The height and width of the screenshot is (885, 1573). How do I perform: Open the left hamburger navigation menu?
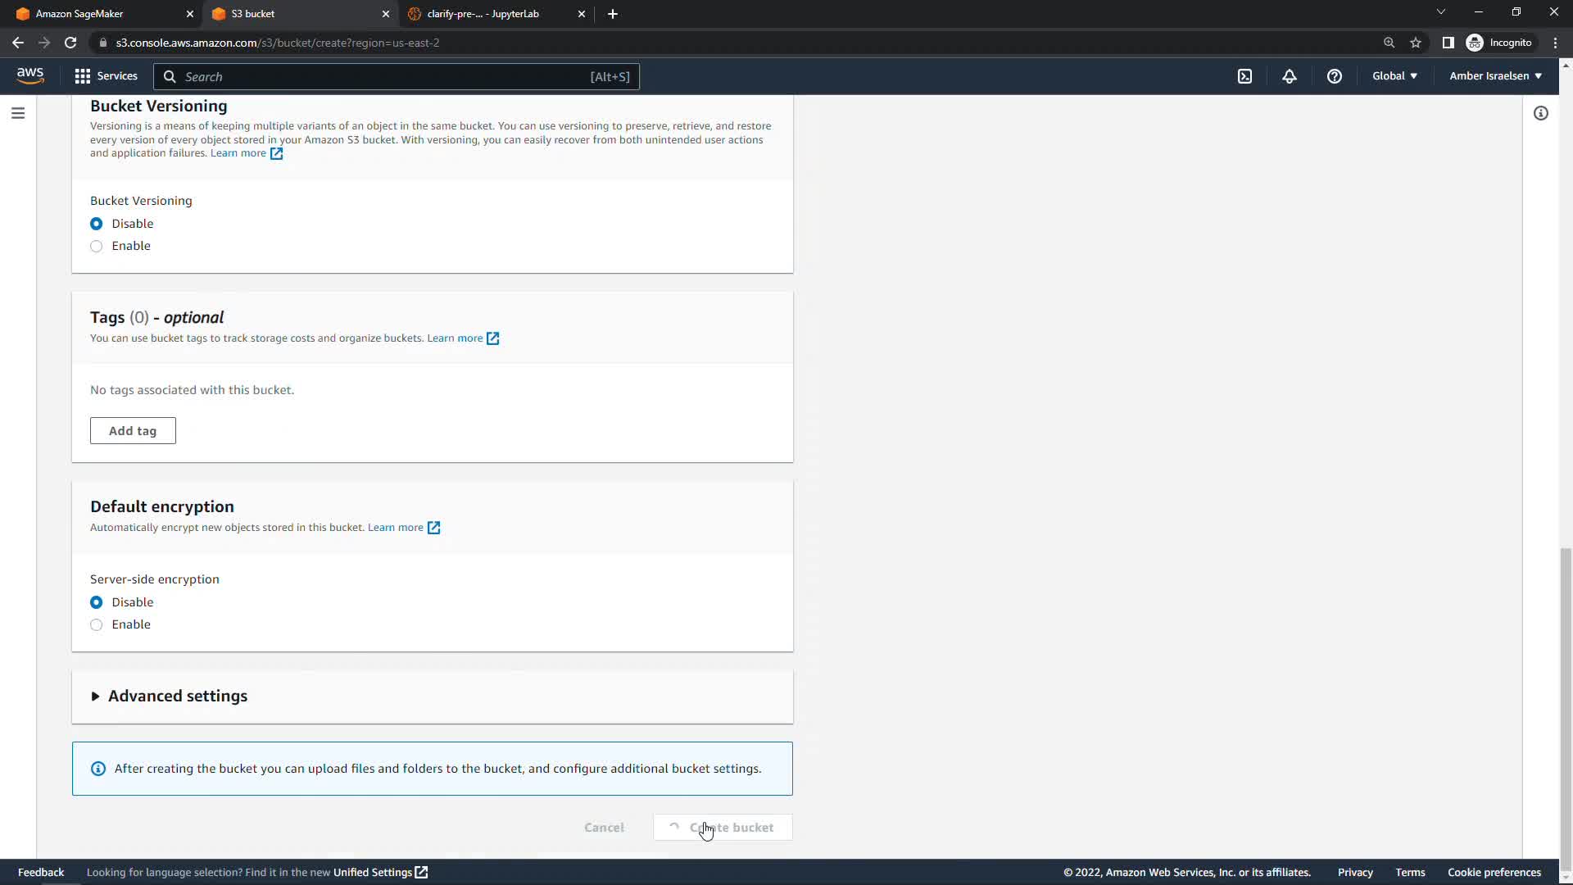pyautogui.click(x=18, y=113)
